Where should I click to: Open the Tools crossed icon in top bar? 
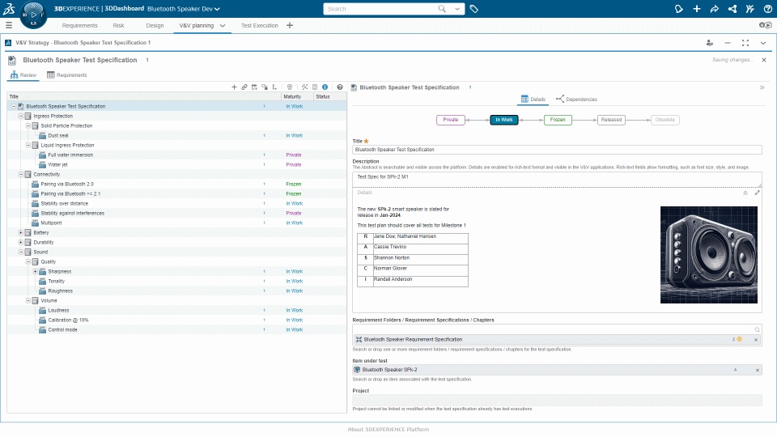(749, 9)
